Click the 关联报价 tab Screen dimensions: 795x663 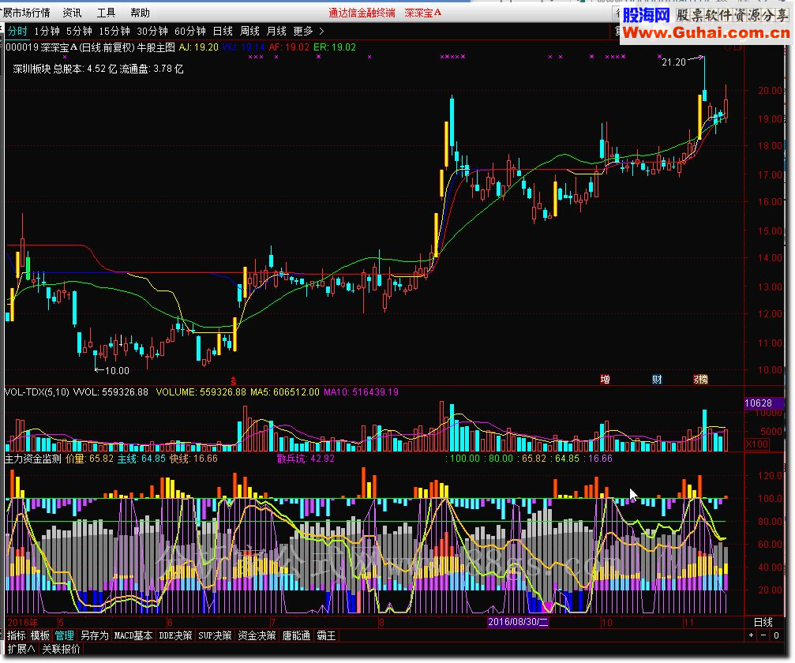(x=61, y=649)
